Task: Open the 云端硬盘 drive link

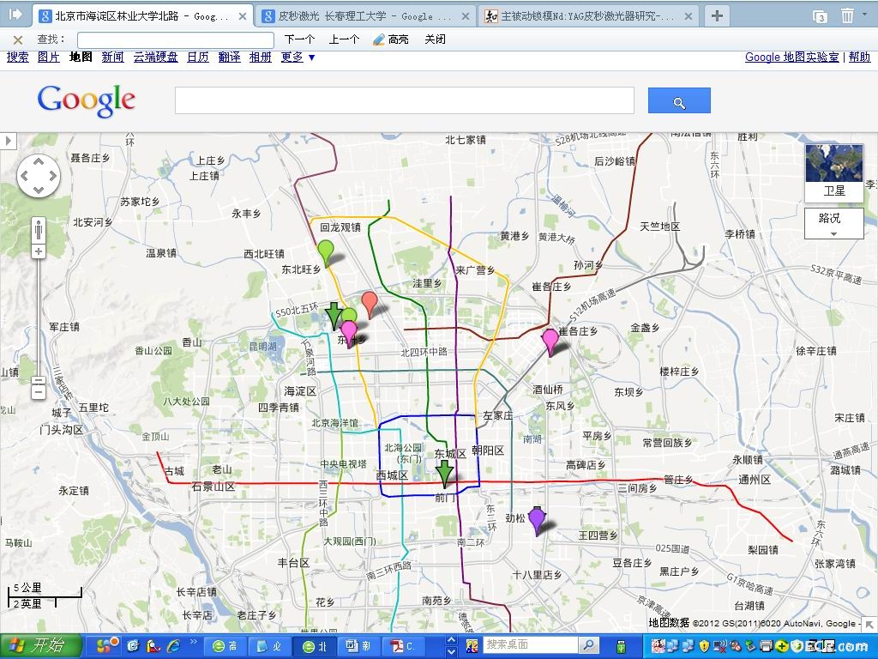Action: click(156, 57)
